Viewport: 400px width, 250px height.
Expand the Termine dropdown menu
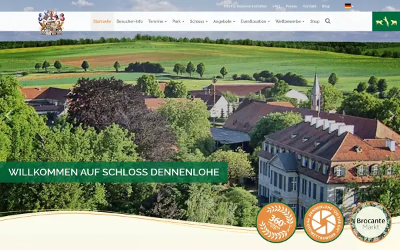157,21
